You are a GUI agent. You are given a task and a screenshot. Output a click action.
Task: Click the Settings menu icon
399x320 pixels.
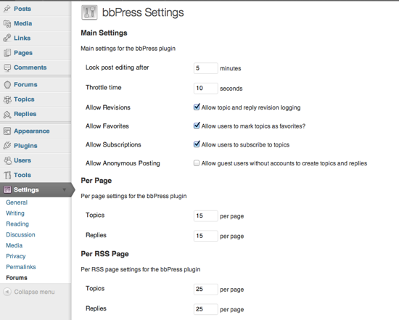7,189
